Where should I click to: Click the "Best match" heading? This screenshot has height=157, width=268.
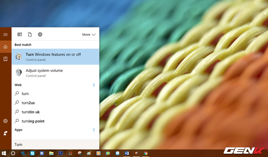[23, 45]
